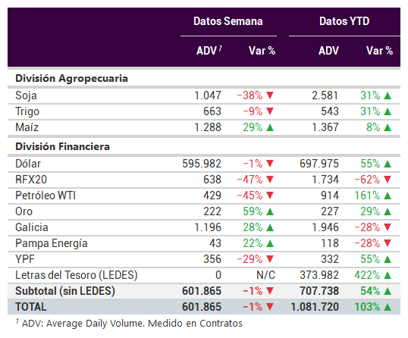Click the green up arrow beside Maíz 29%
Viewport: 408px width, 338px height.
pyautogui.click(x=270, y=127)
